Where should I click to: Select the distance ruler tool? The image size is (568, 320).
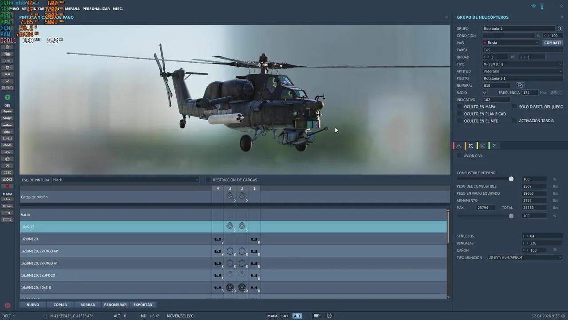point(7,213)
